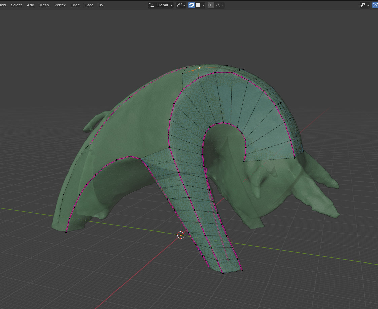378x309 pixels.
Task: Toggle viewport gizmos display button
Action: coord(375,5)
